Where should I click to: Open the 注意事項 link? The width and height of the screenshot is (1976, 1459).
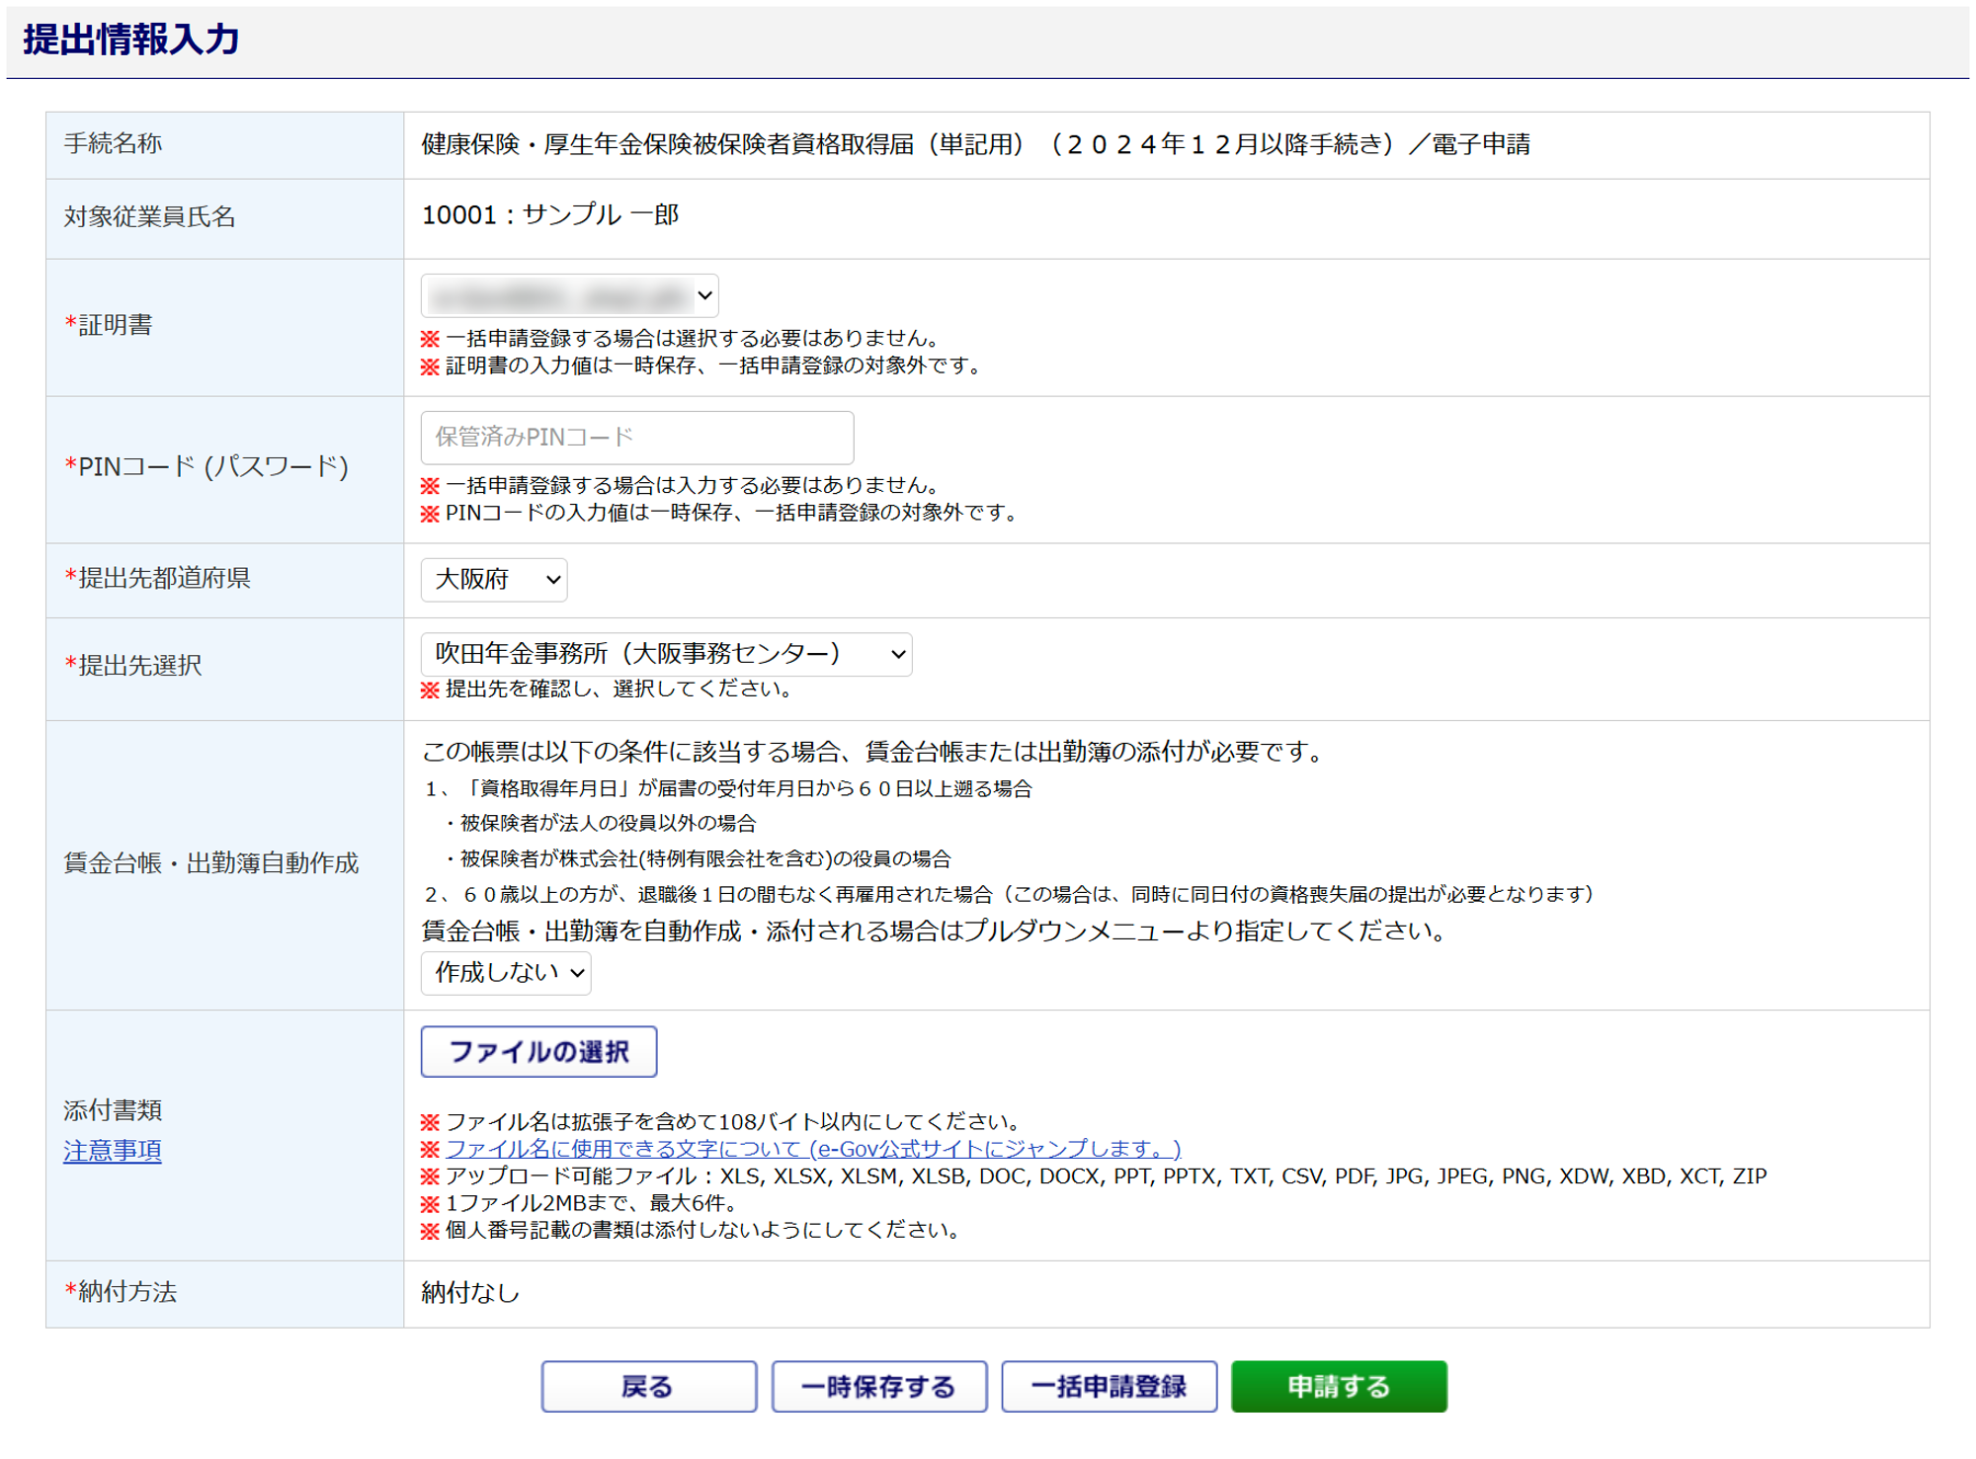(x=112, y=1152)
